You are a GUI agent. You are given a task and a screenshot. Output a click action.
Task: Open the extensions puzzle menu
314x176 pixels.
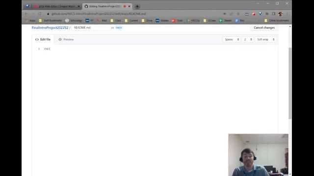point(267,14)
